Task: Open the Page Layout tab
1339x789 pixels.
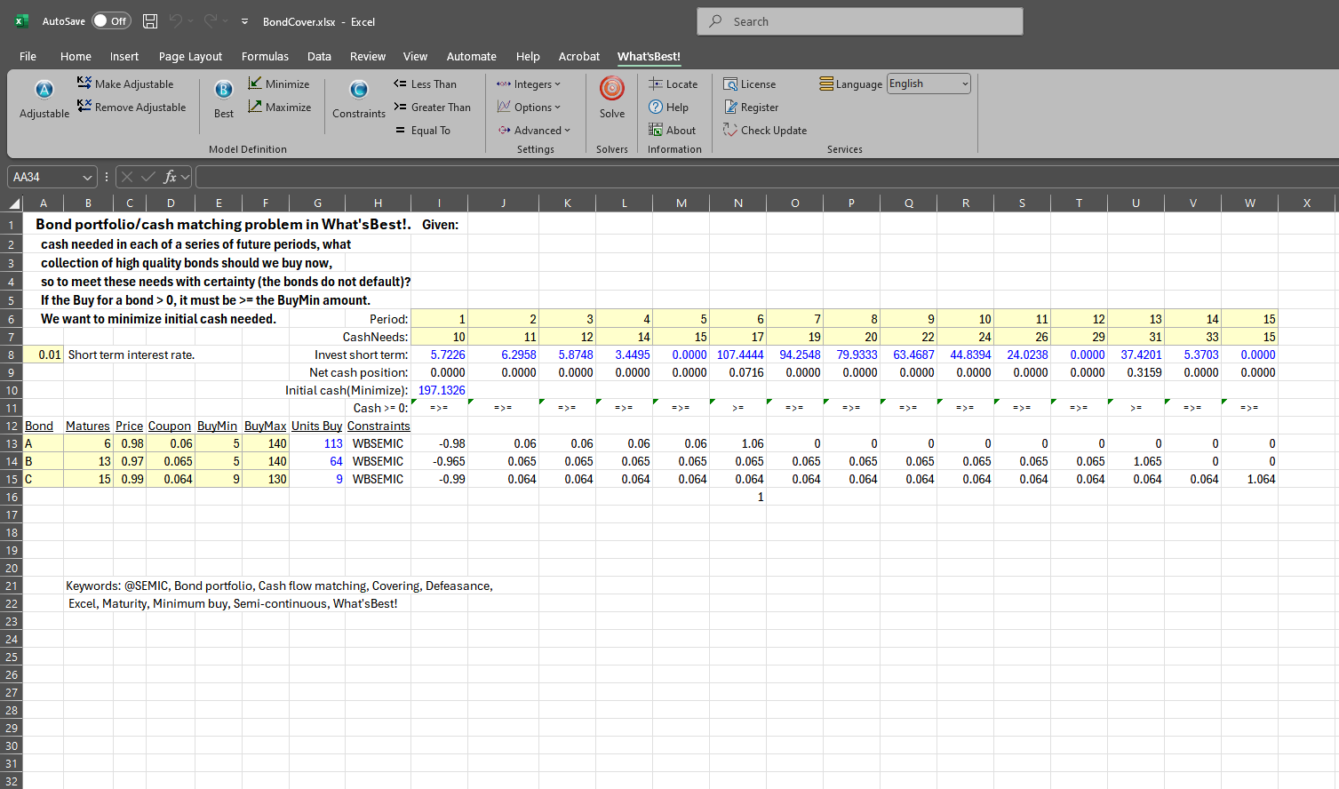Action: click(x=190, y=56)
